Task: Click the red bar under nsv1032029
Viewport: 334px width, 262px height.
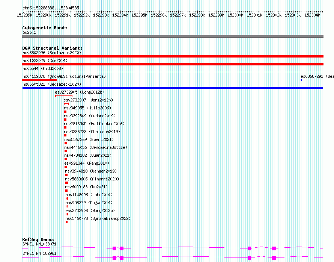Action: (x=173, y=64)
